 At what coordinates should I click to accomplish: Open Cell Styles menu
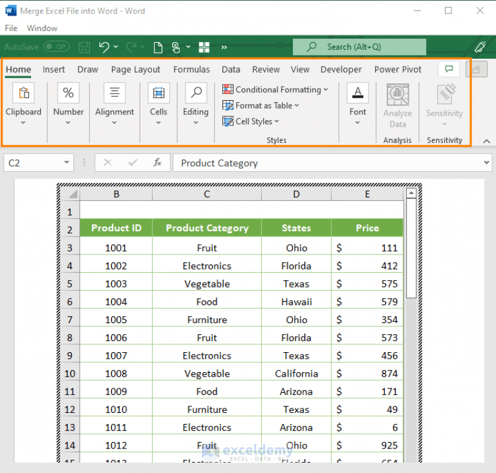[x=250, y=121]
